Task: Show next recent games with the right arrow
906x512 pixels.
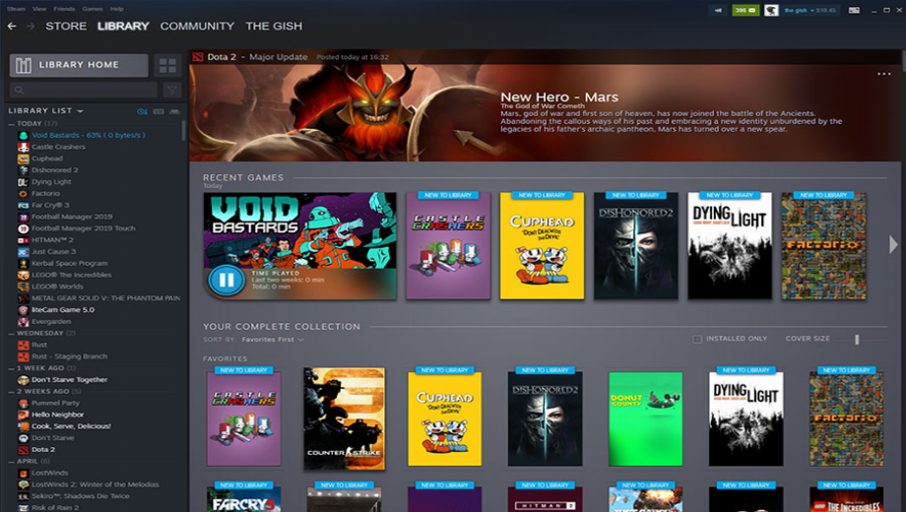Action: click(x=893, y=244)
